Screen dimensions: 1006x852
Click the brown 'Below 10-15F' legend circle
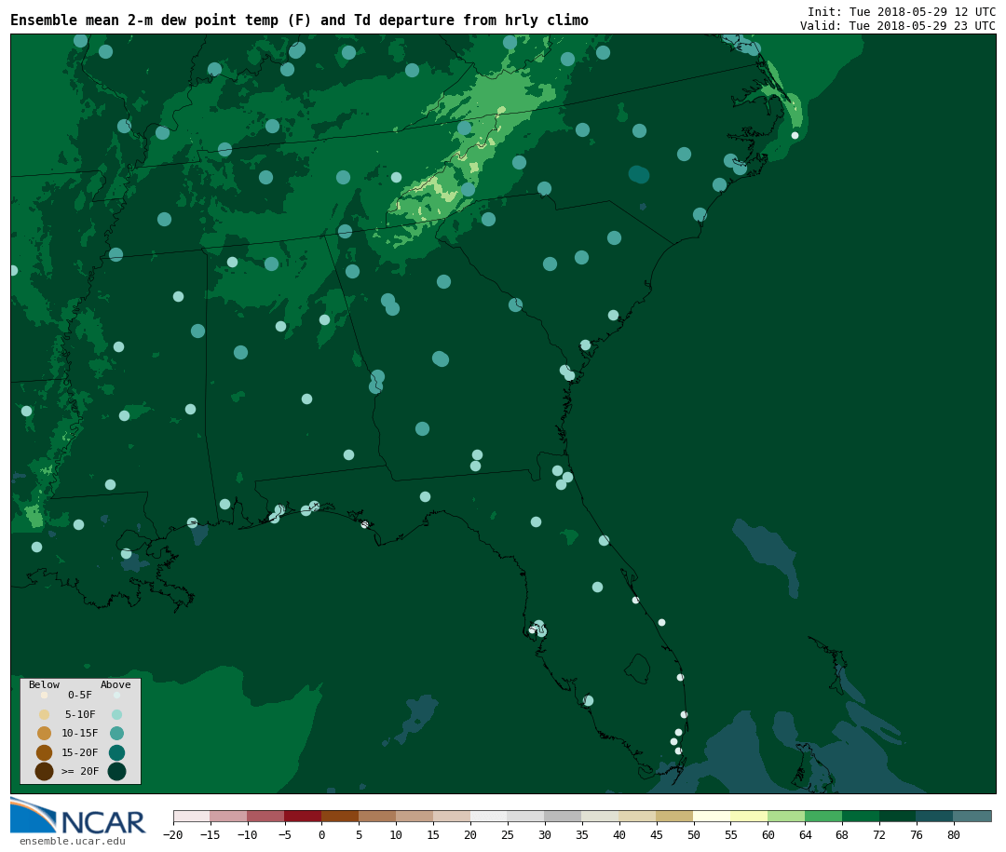point(45,734)
